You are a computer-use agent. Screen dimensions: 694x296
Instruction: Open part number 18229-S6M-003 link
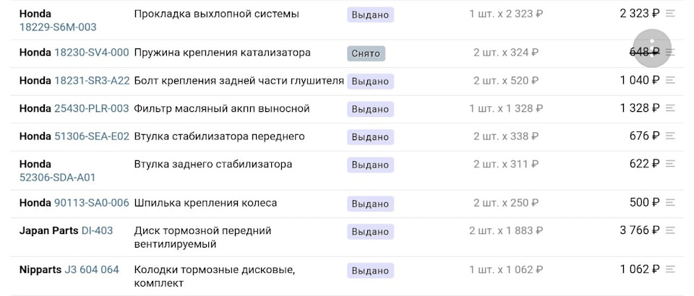click(58, 27)
